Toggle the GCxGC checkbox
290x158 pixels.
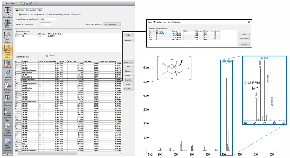click(x=46, y=56)
